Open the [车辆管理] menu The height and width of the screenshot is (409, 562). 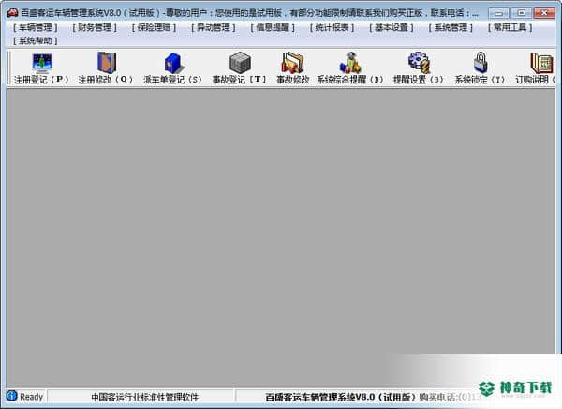point(36,27)
